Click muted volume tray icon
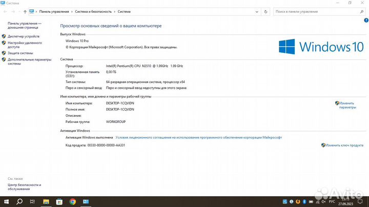This screenshot has height=207, width=369. [324, 201]
